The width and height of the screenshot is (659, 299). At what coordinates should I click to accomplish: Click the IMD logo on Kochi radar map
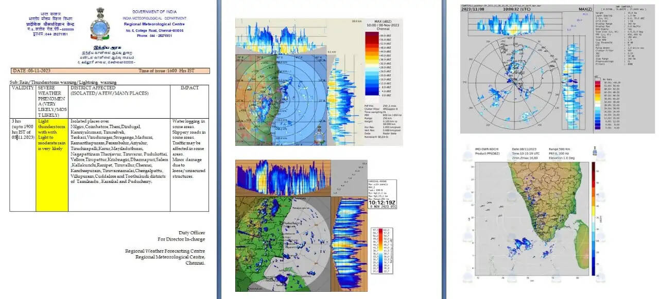pos(596,151)
